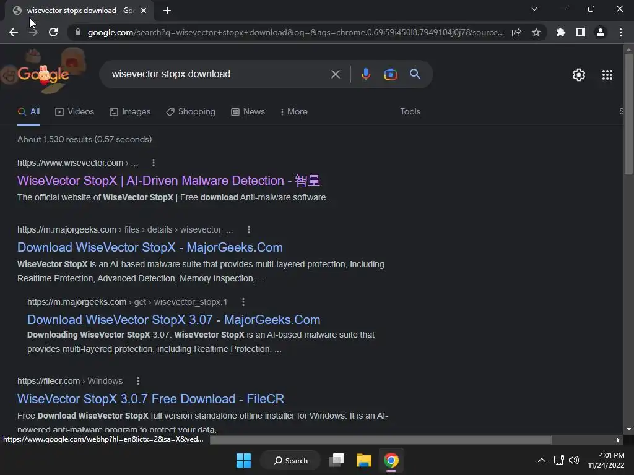Open a new browser tab
The image size is (634, 475).
pyautogui.click(x=167, y=11)
